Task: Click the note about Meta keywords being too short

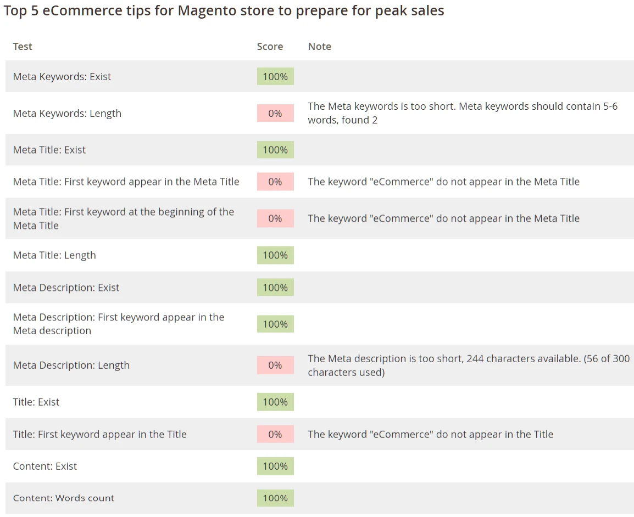Action: tap(462, 113)
